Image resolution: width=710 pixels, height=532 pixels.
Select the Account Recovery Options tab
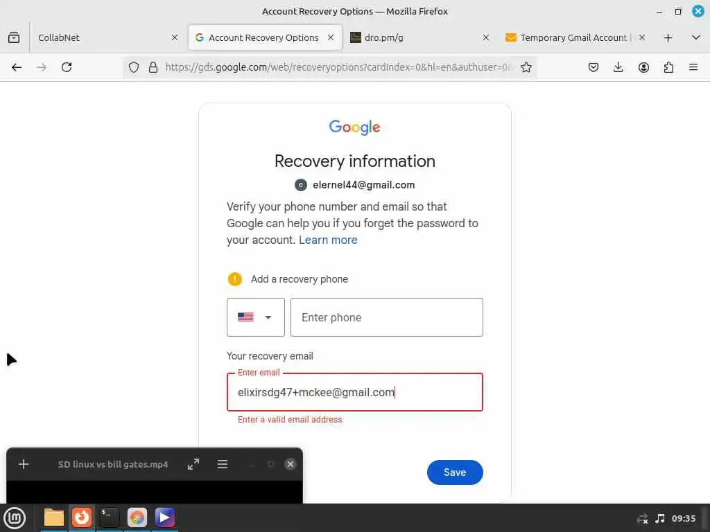coord(265,37)
